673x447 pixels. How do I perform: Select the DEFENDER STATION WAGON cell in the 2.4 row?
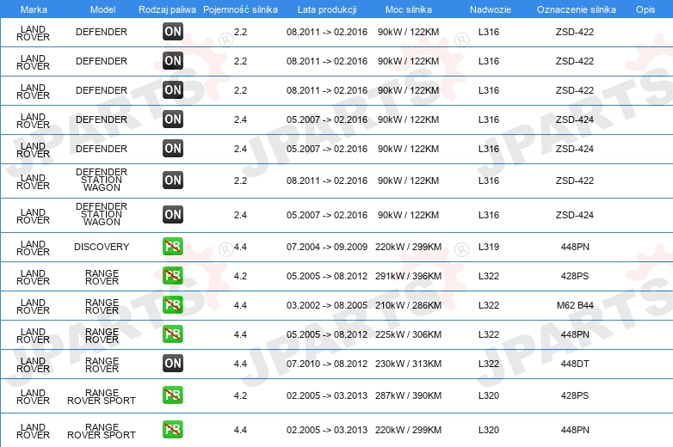102,214
